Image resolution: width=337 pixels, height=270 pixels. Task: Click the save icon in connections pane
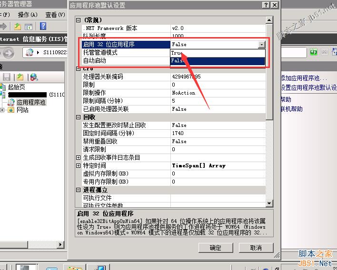point(7,77)
